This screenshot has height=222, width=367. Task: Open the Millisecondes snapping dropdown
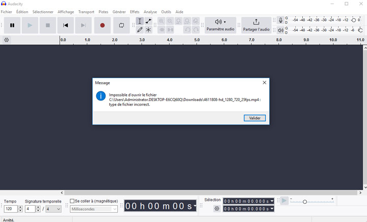click(94, 209)
